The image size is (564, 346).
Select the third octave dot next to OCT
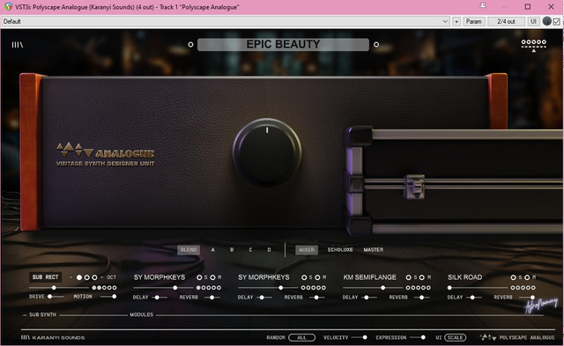(x=94, y=277)
